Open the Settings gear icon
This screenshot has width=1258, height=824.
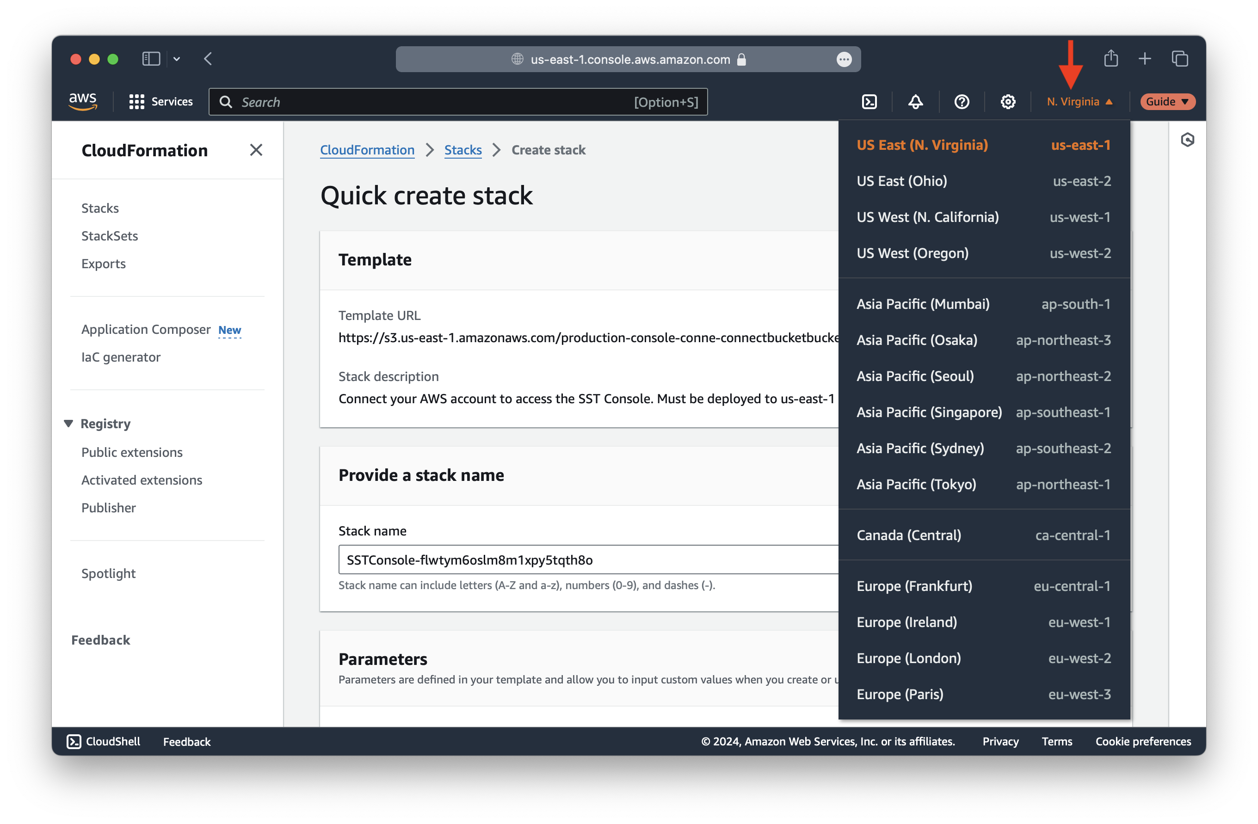point(1008,101)
